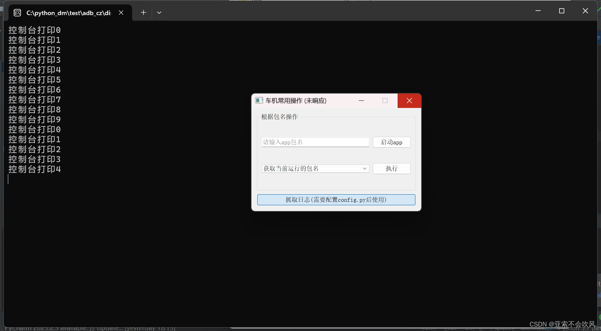Maximize the terminal window

tap(562, 11)
